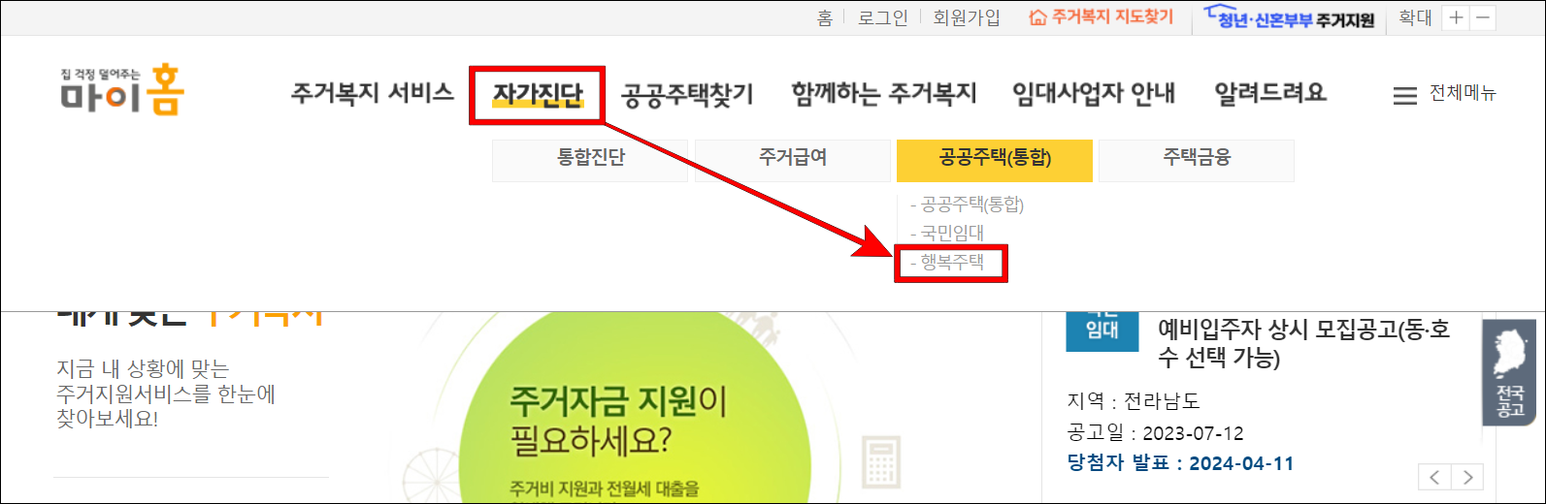Screen dimensions: 1546x504
Task: Open the 알려드려요 menu
Action: pyautogui.click(x=1270, y=94)
